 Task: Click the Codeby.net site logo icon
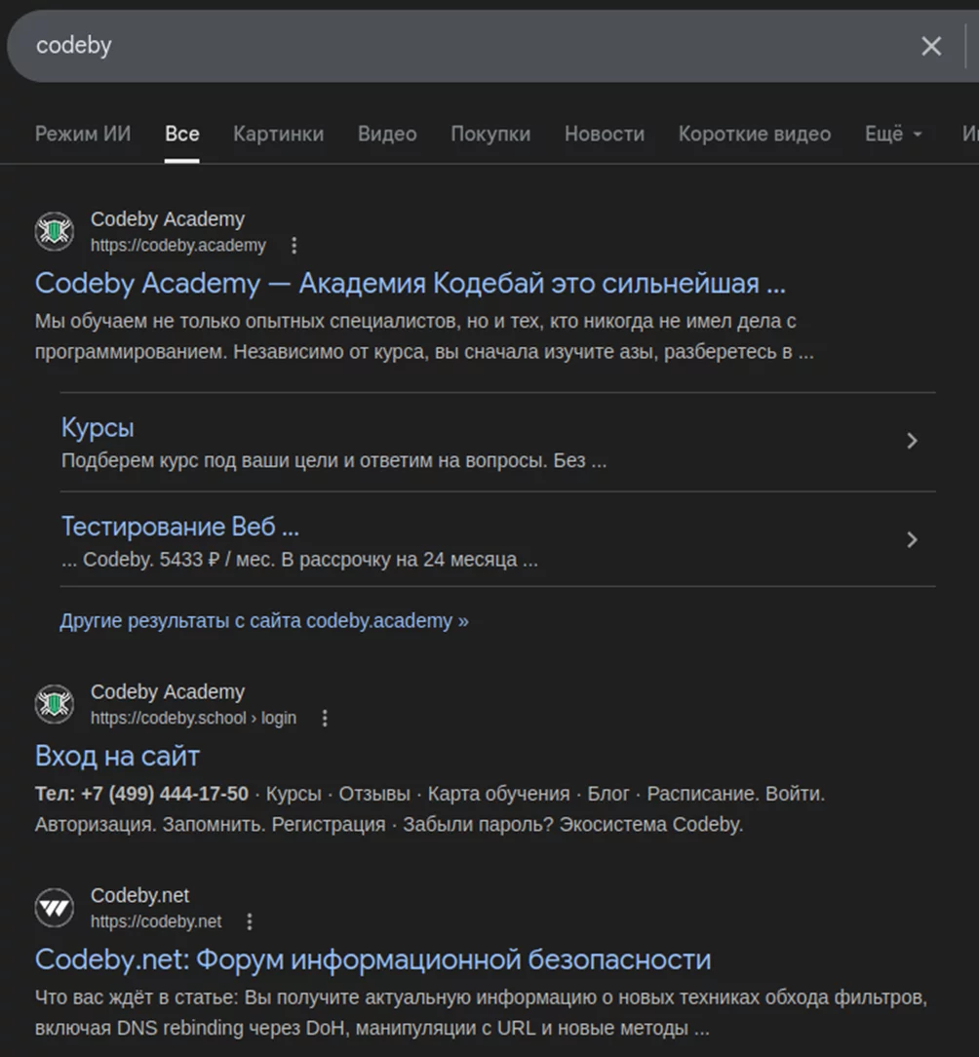point(54,907)
